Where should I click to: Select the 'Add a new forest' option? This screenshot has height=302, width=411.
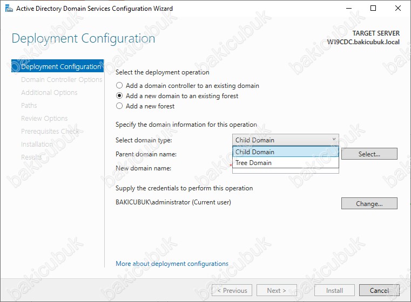point(145,106)
